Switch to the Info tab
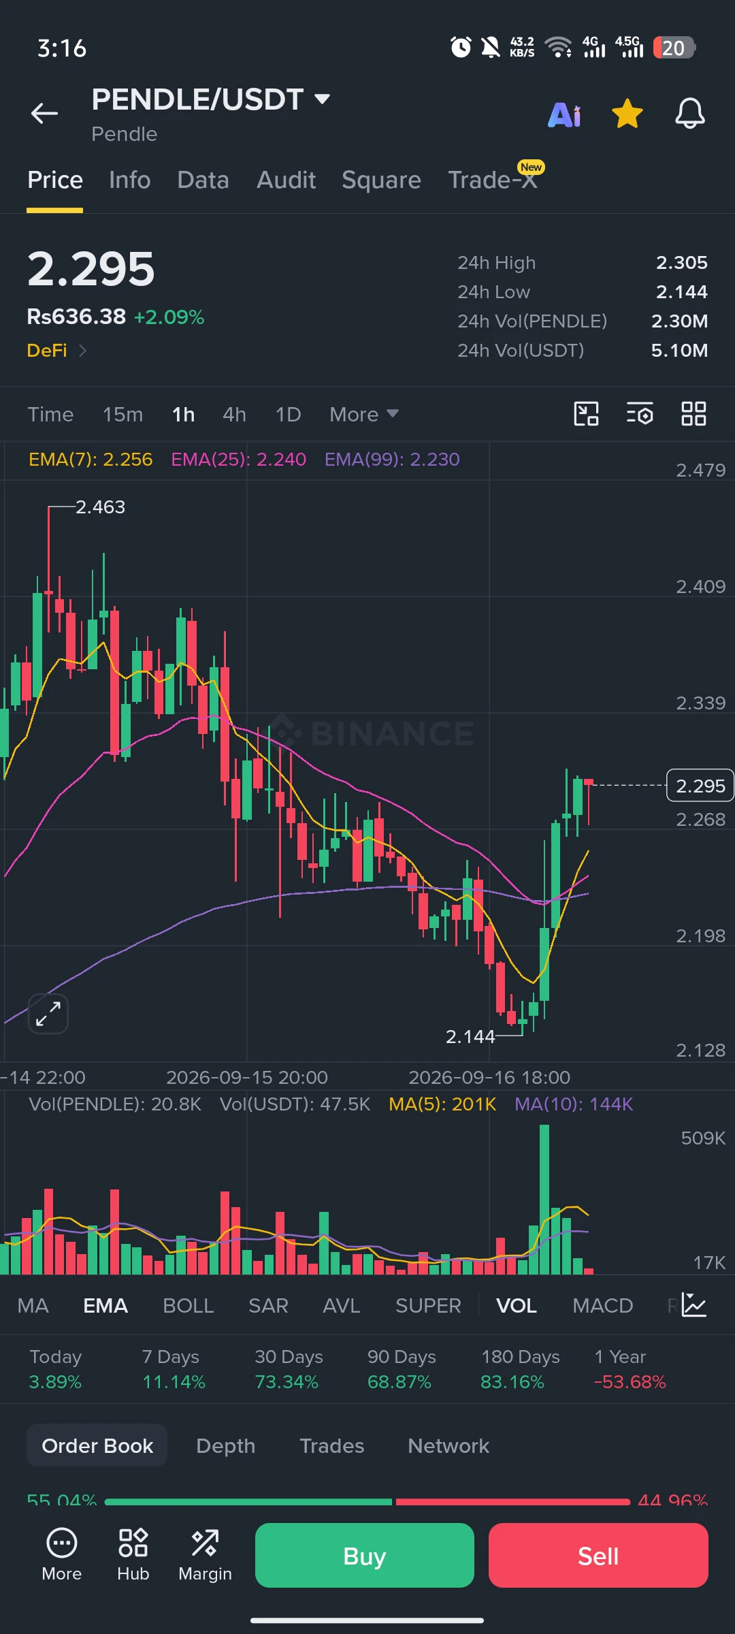This screenshot has height=1634, width=735. 130,180
